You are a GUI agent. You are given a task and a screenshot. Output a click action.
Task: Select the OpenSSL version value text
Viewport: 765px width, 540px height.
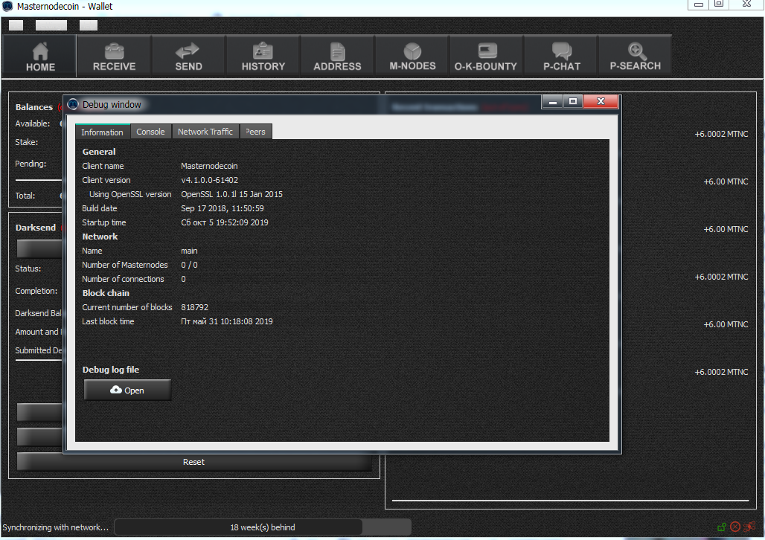click(x=231, y=194)
